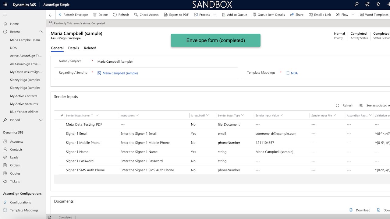The image size is (390, 219).
Task: Click the lightbulb assistant icon
Action: [x=378, y=5]
